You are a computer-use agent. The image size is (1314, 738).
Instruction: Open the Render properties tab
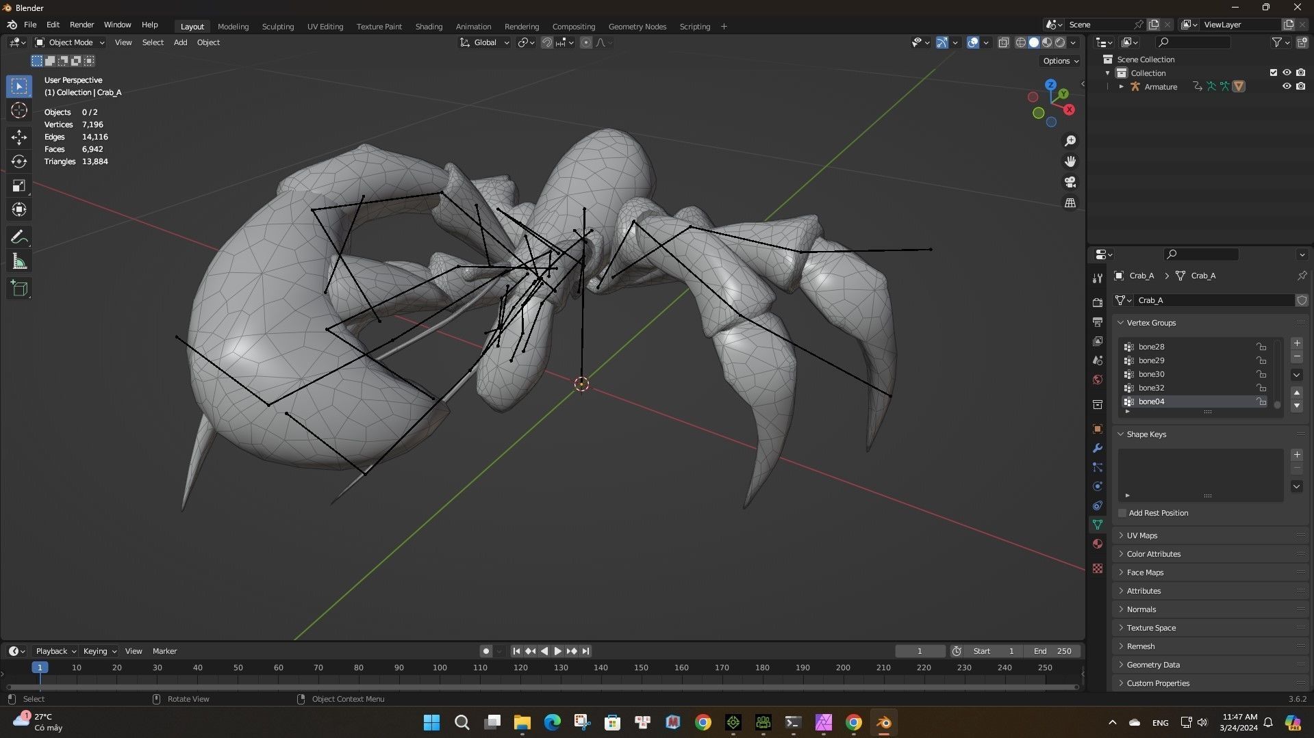1098,302
